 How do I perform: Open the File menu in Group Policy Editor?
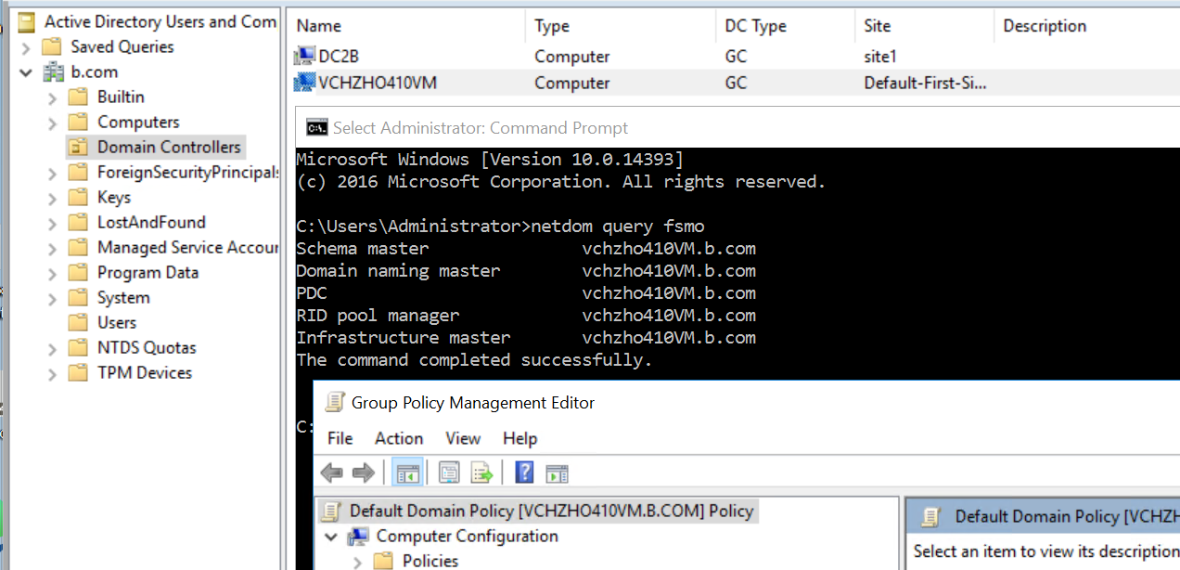click(340, 438)
